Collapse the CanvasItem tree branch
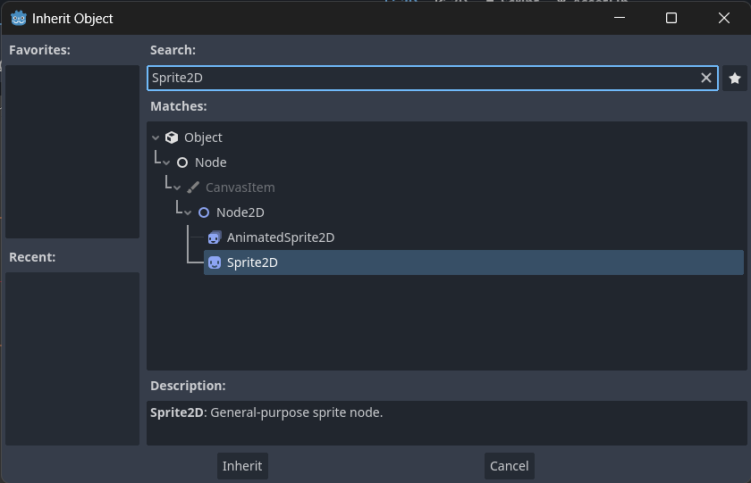 [177, 187]
